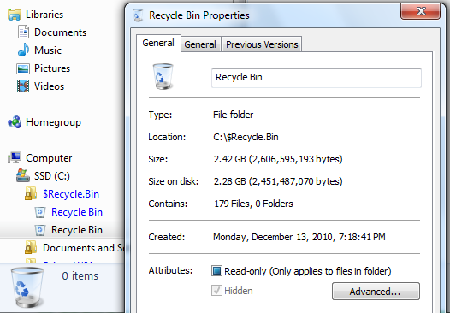This screenshot has width=450, height=313.
Task: Click the 'File folder' type value
Action: (233, 115)
